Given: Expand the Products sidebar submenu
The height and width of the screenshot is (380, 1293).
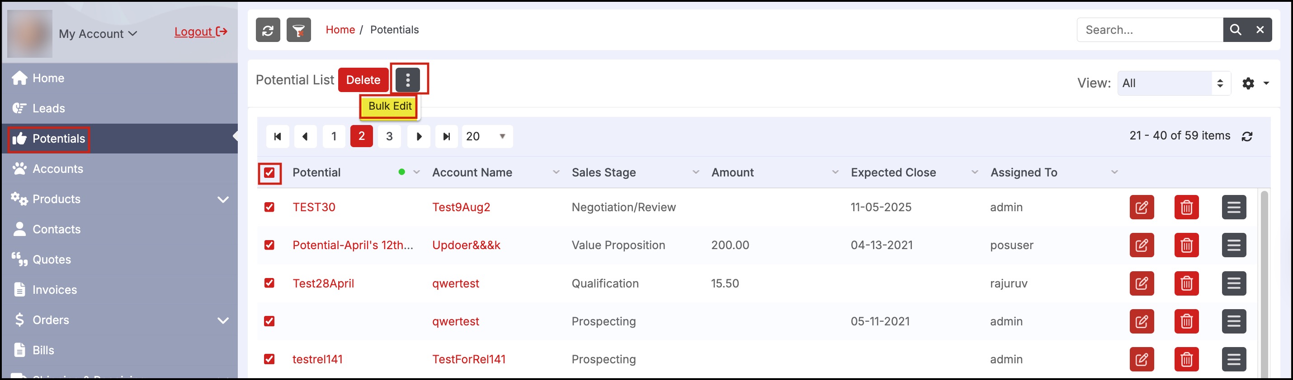Looking at the screenshot, I should click(223, 199).
